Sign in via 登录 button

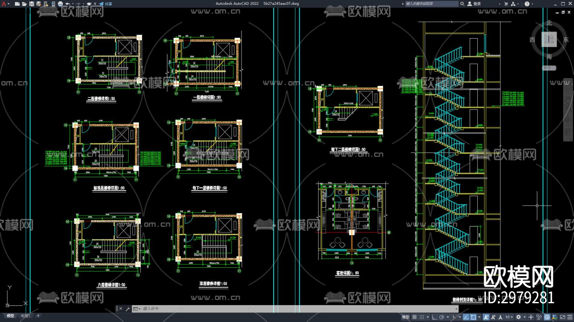pyautogui.click(x=474, y=4)
